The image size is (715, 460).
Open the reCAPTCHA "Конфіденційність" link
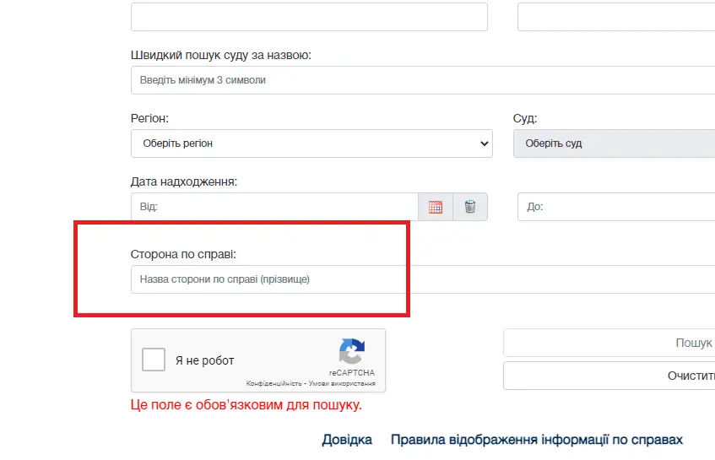274,383
